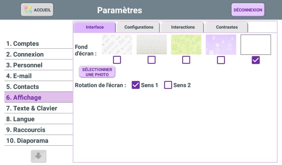Toggle the Sens 1 rotation checkbox
This screenshot has width=282, height=165.
[136, 85]
